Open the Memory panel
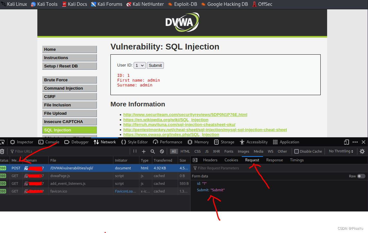The image size is (368, 233). [x=198, y=142]
